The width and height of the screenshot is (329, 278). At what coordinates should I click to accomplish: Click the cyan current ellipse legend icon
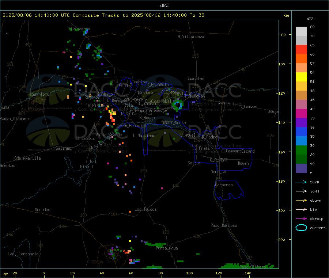point(301,228)
